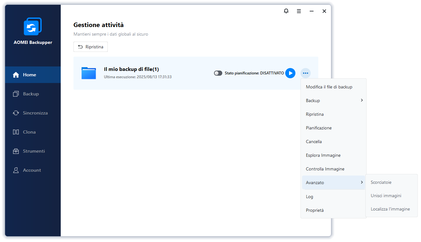Select Il mio backup di file(1) task
This screenshot has height=242, width=421.
131,69
